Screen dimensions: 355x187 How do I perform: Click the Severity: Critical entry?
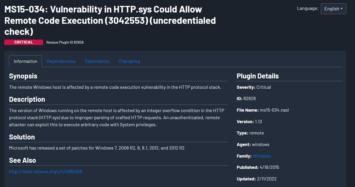(x=253, y=87)
